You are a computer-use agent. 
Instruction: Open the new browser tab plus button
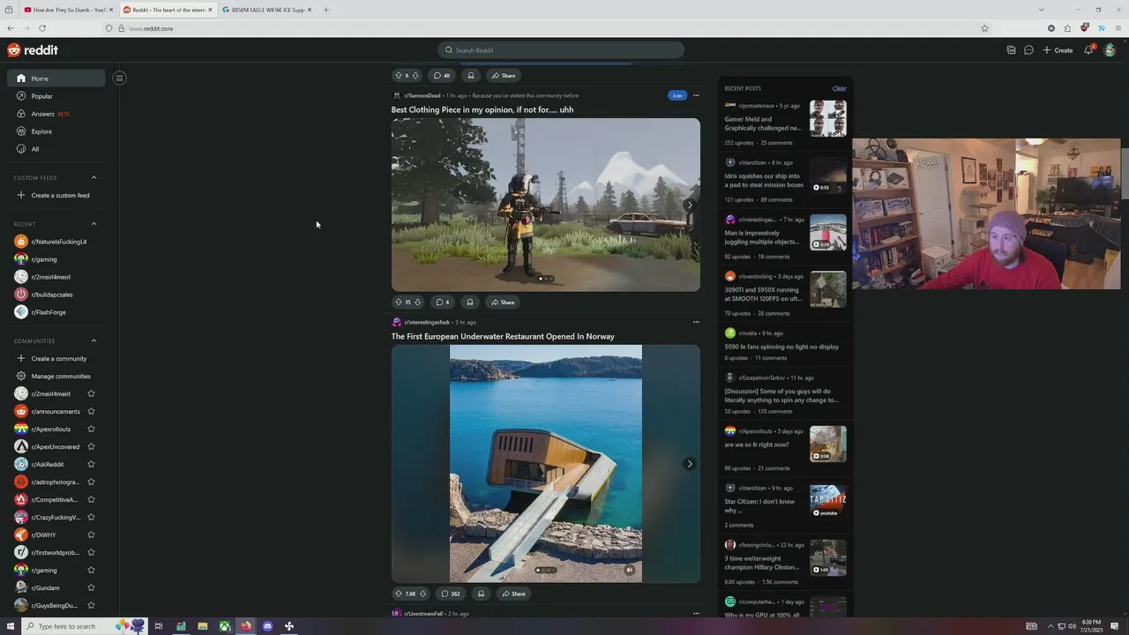click(325, 10)
